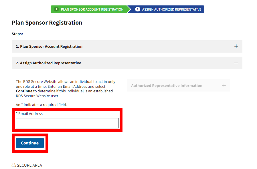Click the number 1 circle in the progress bar
The height and width of the screenshot is (169, 257).
click(x=56, y=9)
